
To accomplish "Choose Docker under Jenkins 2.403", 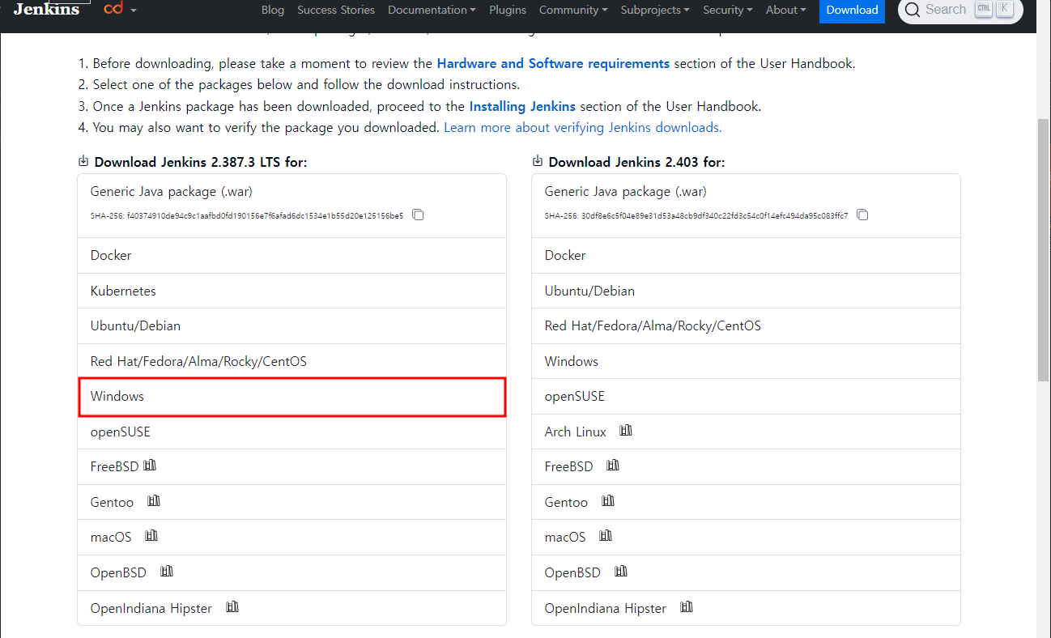I will click(x=746, y=255).
